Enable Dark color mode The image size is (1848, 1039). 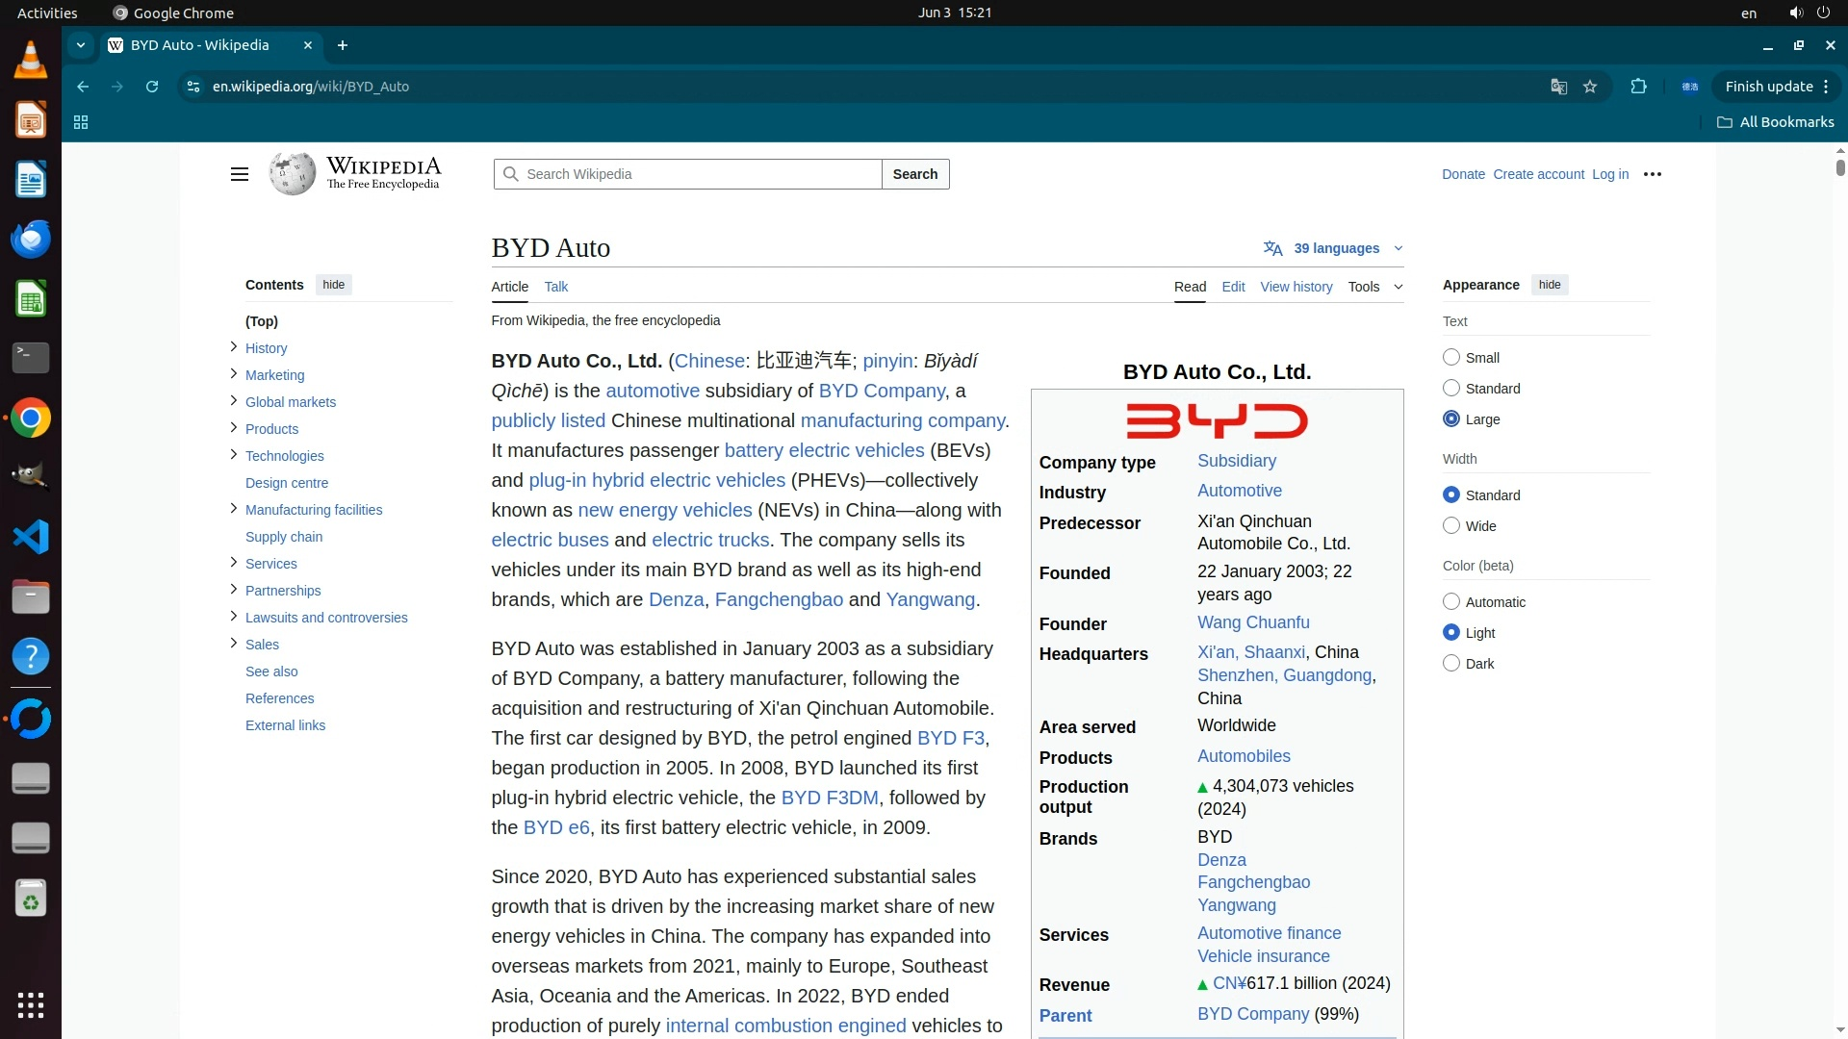click(x=1451, y=664)
